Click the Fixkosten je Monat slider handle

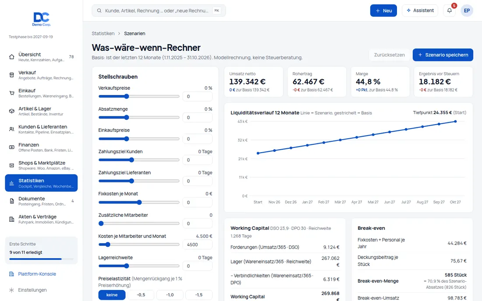point(139,202)
